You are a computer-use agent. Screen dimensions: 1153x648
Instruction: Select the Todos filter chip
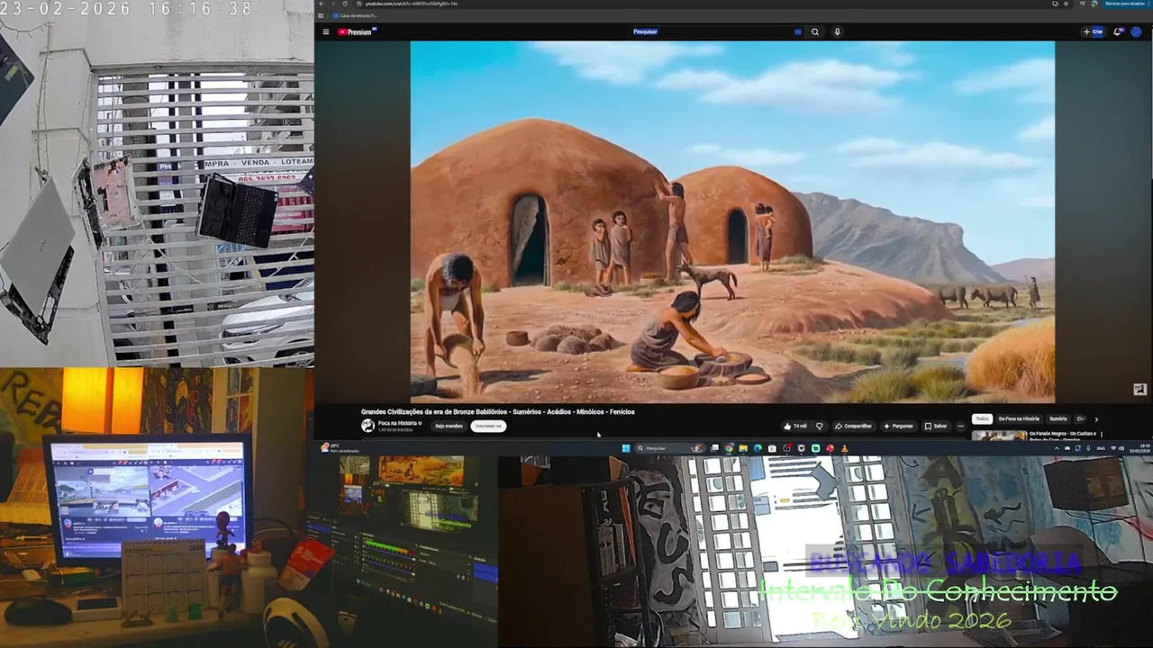(x=982, y=418)
